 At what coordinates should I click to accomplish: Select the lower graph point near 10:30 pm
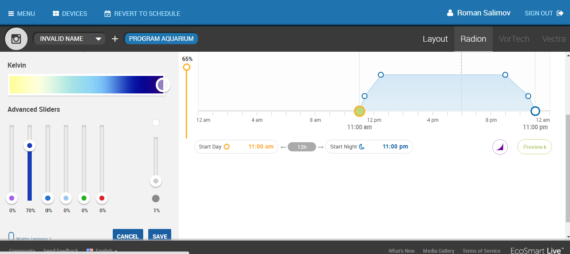pos(528,96)
